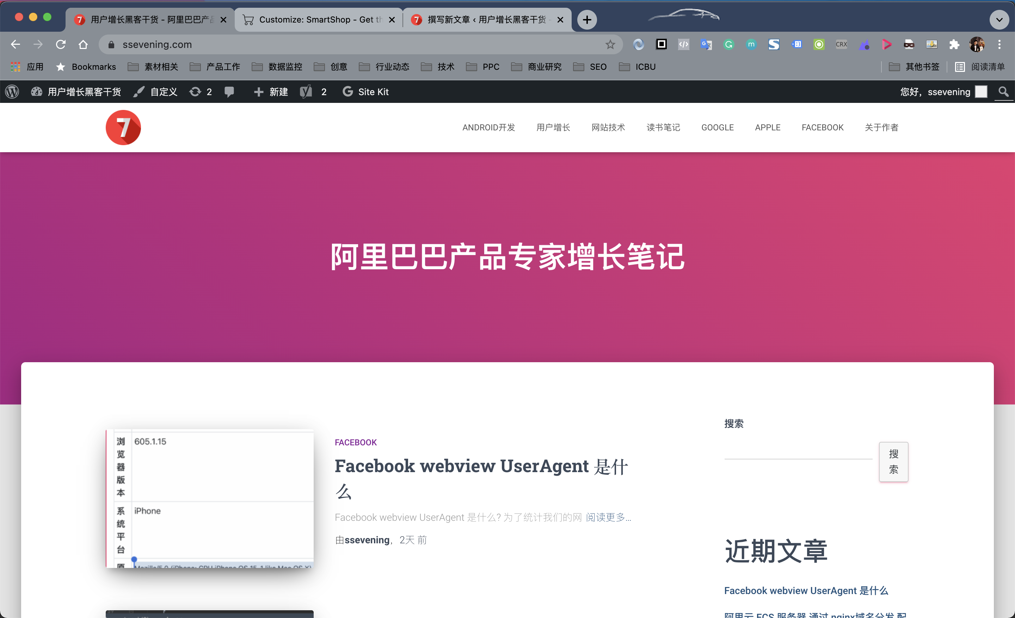The image size is (1015, 618).
Task: Open the Facebook webview UserAgent post title
Action: tap(481, 479)
